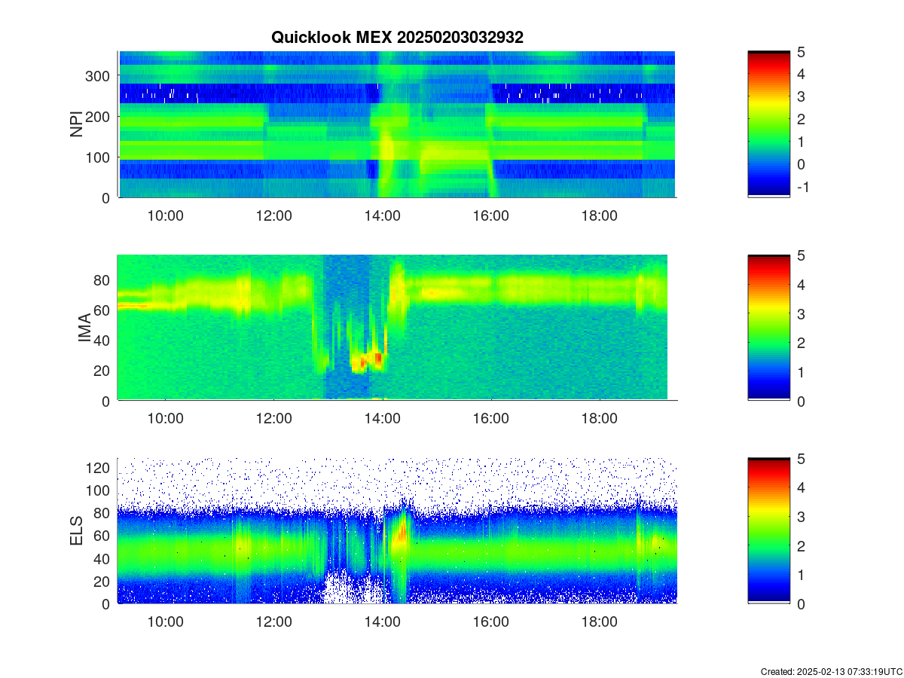Click the "120" y-axis tick on ELS panel

[x=99, y=468]
